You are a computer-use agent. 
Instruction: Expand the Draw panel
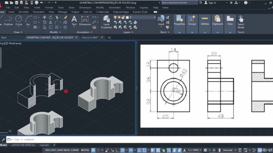[18, 32]
